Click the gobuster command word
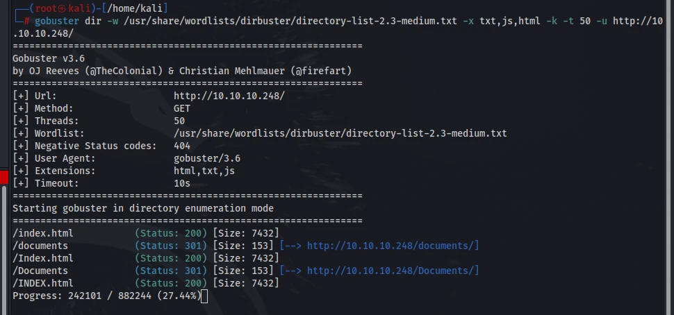The width and height of the screenshot is (674, 315). pos(57,21)
